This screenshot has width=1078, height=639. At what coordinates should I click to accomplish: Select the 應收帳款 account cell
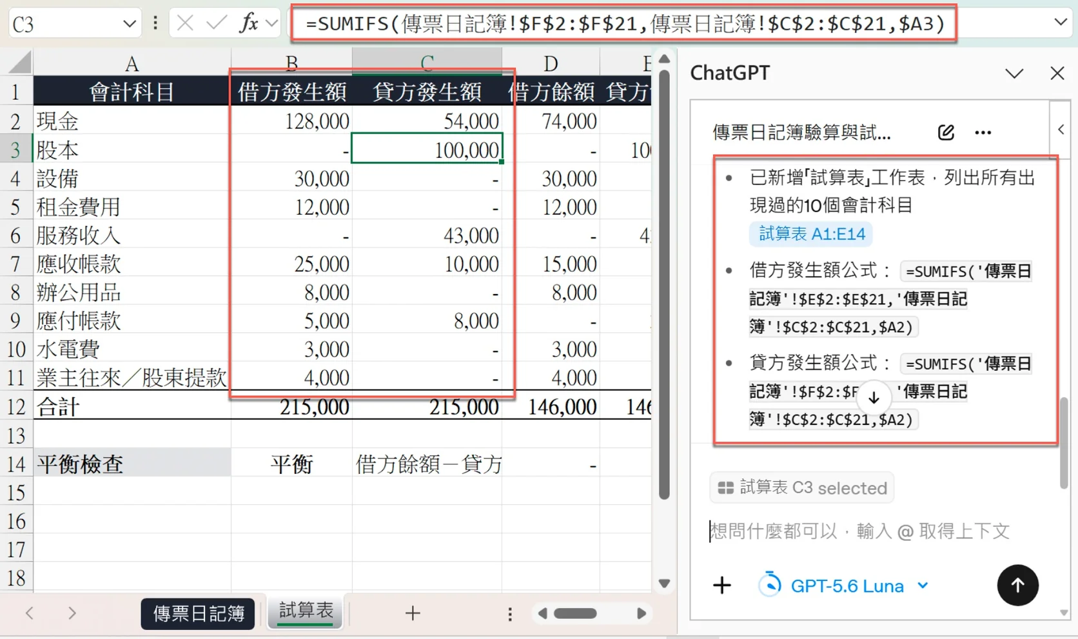[132, 263]
